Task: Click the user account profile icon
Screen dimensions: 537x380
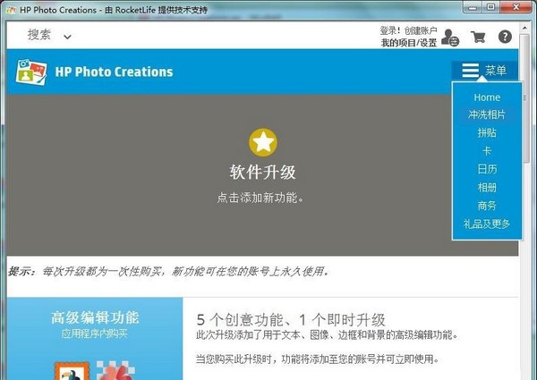Action: click(450, 38)
